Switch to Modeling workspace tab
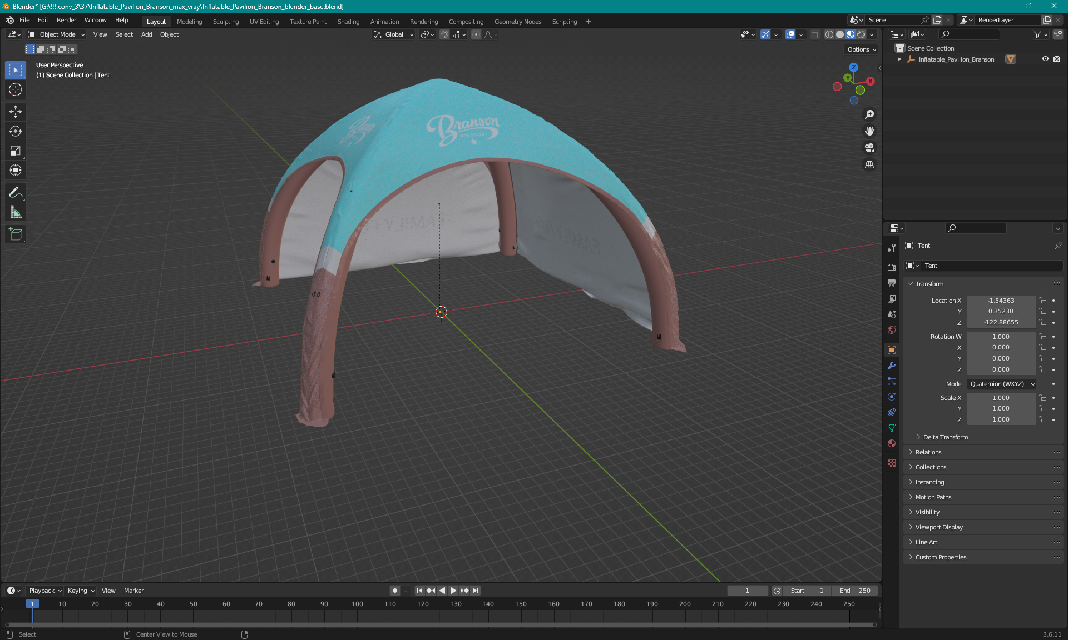Screen dimensions: 1068x640 click(x=189, y=22)
